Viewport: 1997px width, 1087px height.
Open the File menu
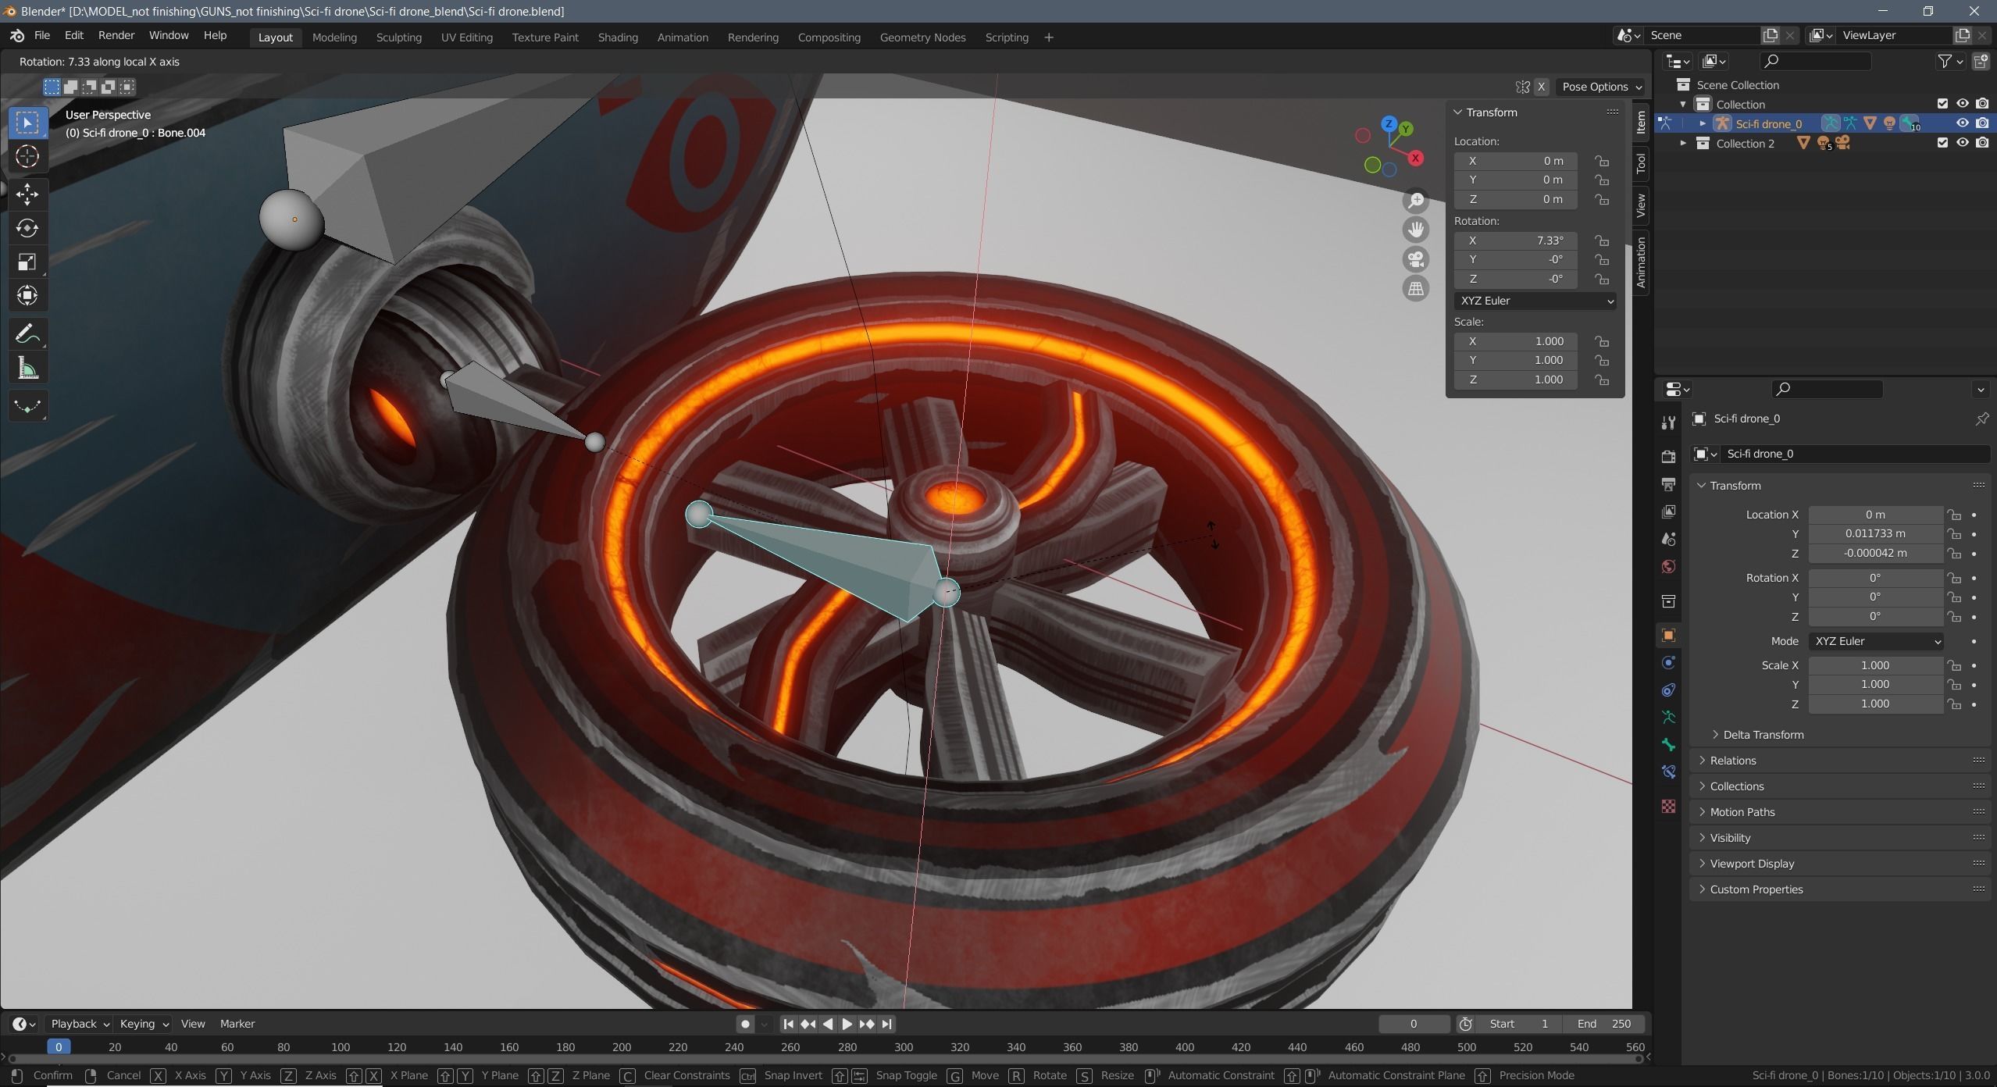42,36
